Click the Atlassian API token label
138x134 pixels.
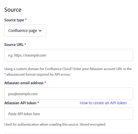[x=20, y=103]
